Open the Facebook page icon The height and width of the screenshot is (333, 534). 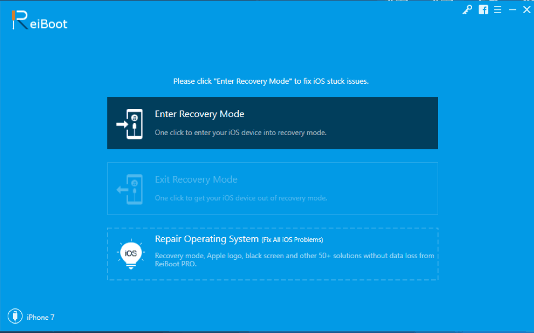click(x=483, y=10)
